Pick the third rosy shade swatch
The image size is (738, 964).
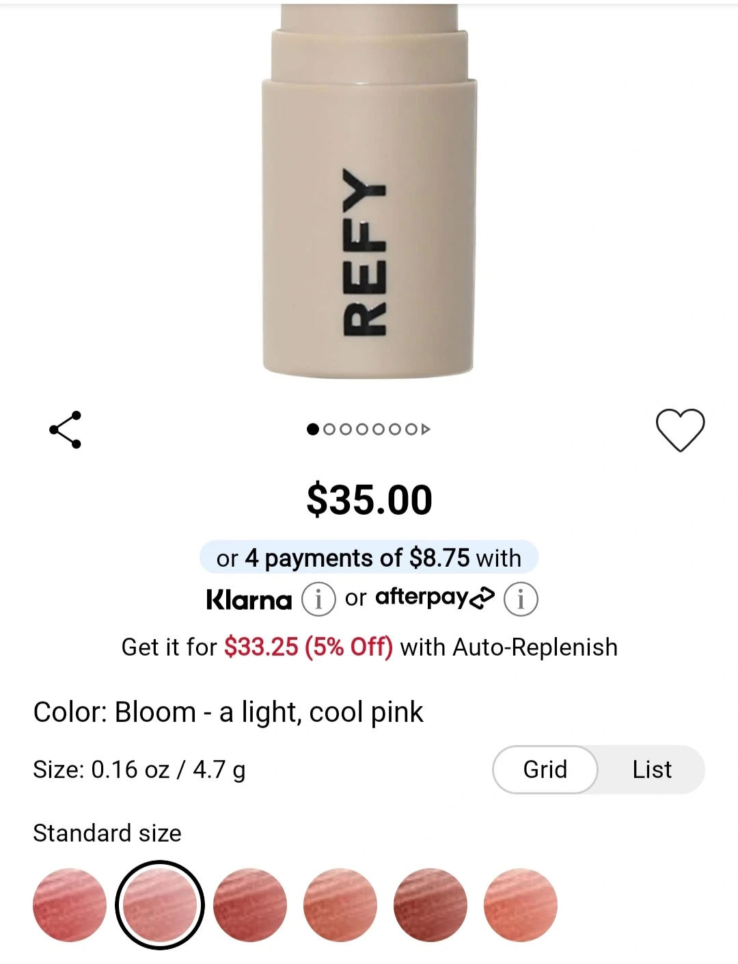pos(250,905)
